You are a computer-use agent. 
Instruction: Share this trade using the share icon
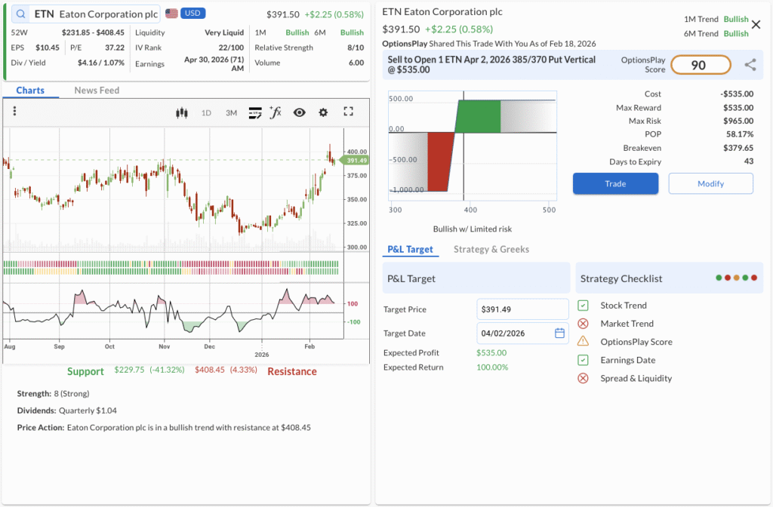pos(750,65)
